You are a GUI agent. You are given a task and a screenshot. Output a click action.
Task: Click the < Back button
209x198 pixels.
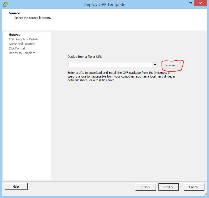pos(146,187)
